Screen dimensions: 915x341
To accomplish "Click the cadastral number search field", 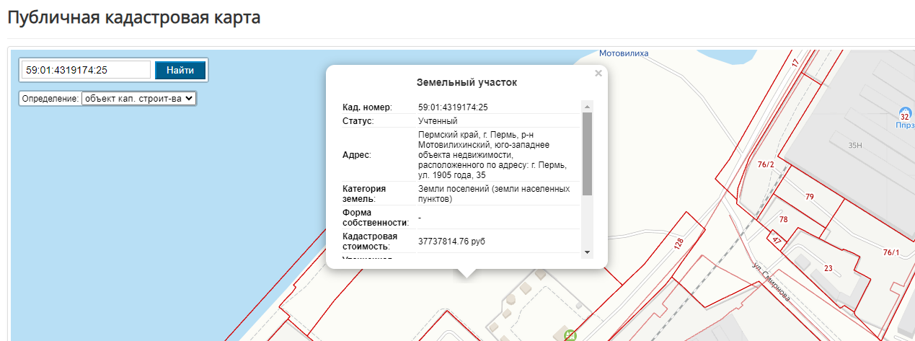I will pos(86,70).
